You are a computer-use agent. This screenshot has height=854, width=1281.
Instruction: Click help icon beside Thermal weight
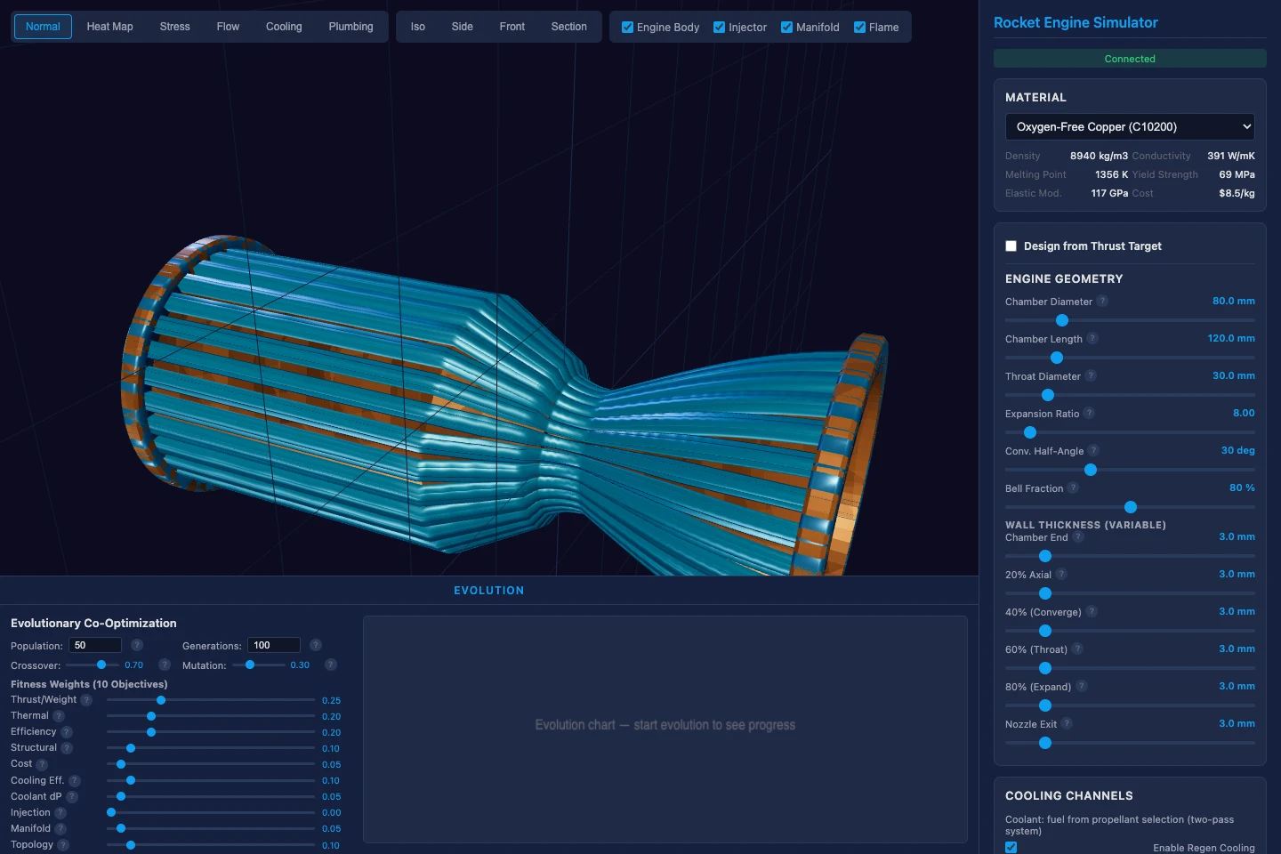tap(59, 716)
